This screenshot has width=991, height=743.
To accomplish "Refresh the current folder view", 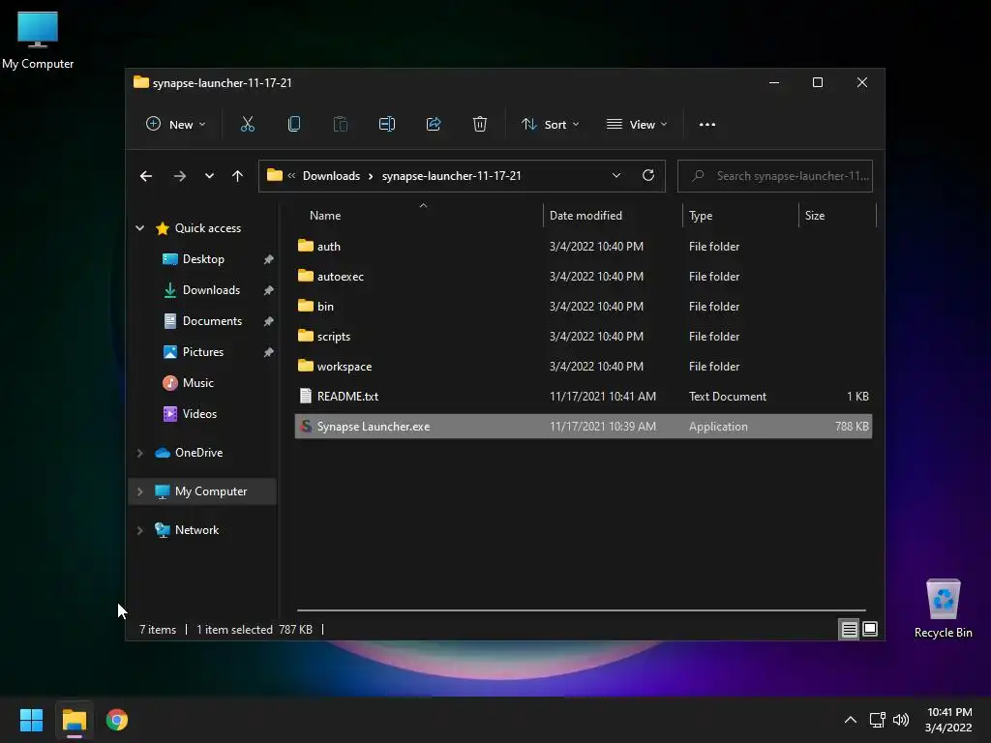I will (647, 176).
